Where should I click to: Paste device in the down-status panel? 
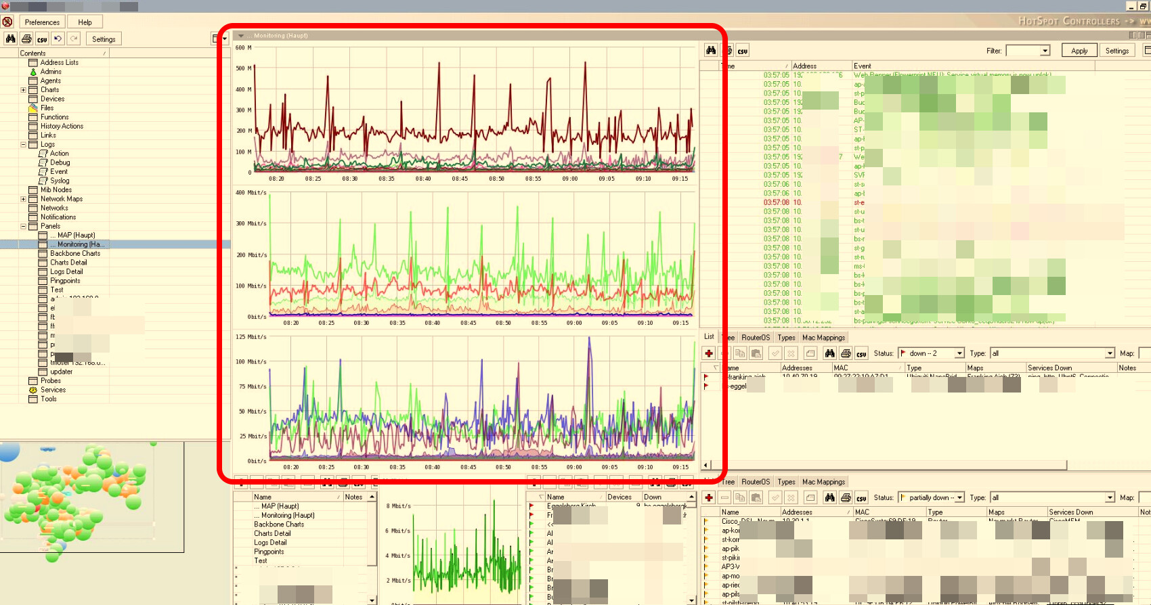tap(756, 353)
